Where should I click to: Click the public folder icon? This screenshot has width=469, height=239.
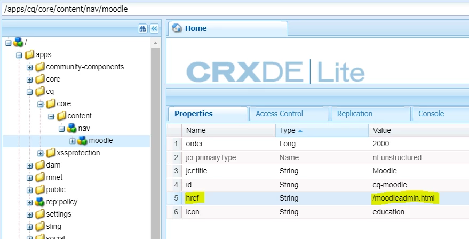40,189
